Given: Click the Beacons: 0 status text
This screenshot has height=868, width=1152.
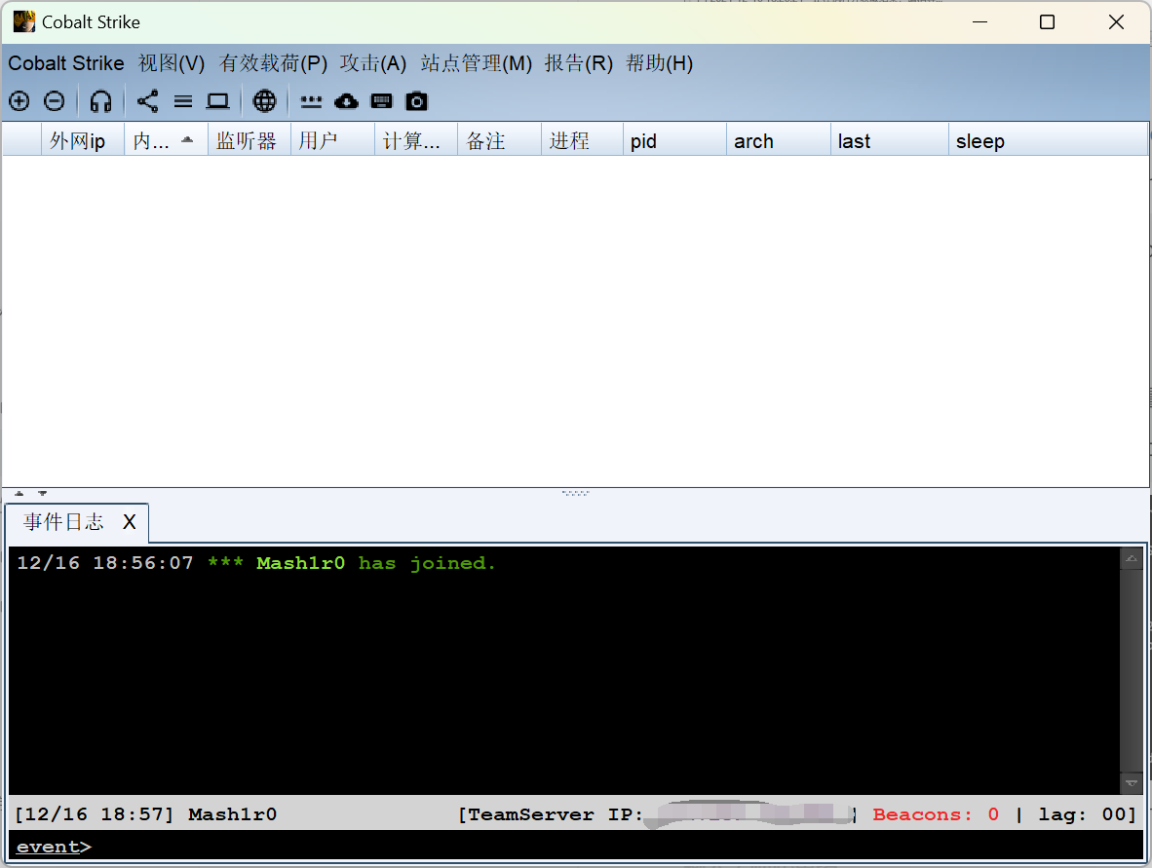Looking at the screenshot, I should [936, 814].
